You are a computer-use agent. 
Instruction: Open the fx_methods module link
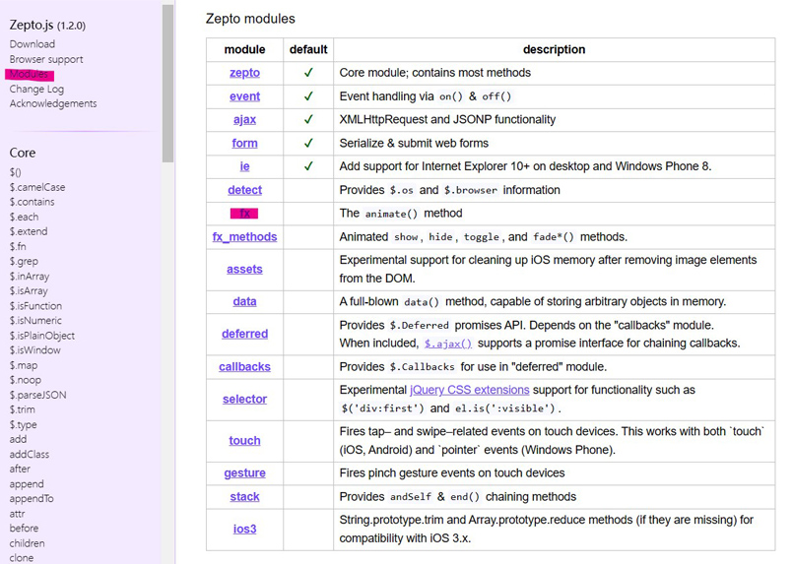click(244, 237)
